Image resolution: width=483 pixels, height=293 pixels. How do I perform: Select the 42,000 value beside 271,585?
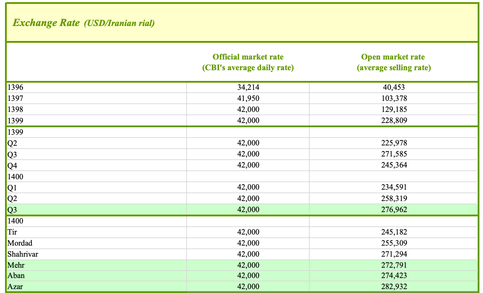coord(248,154)
